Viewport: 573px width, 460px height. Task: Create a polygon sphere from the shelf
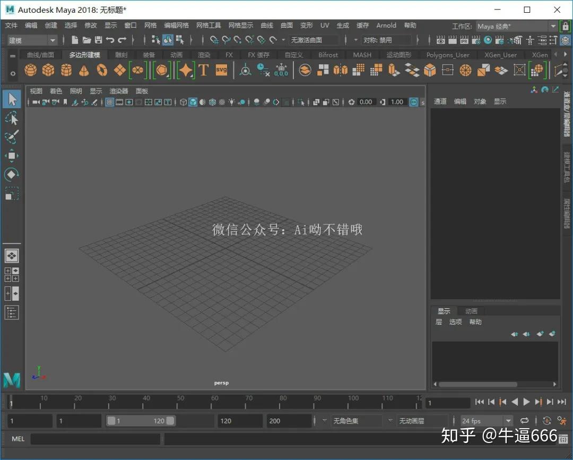pos(30,70)
